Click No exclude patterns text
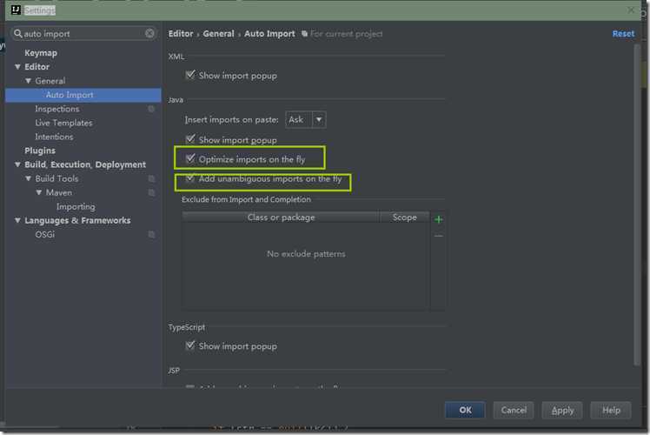 coord(306,254)
